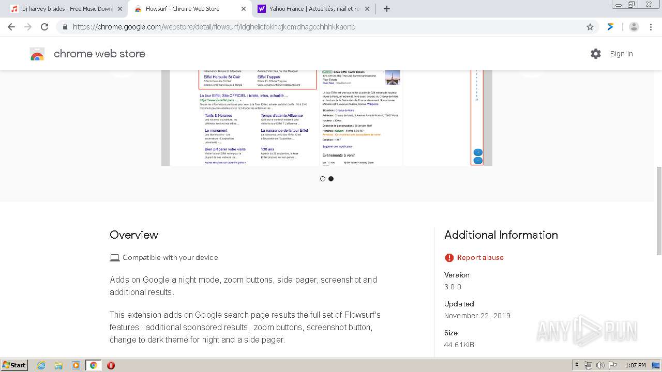Select the version value 3.0.0

[x=453, y=287]
